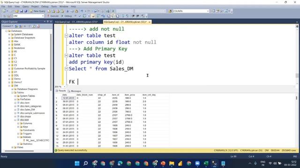Open the Tools menu
300x168 pixels.
point(54,7)
